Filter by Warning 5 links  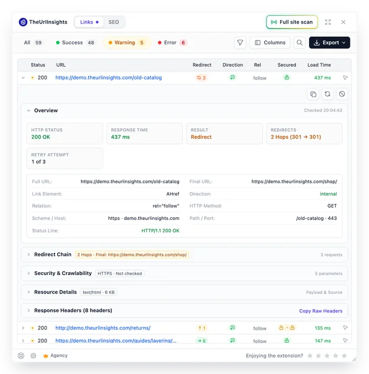pos(127,43)
